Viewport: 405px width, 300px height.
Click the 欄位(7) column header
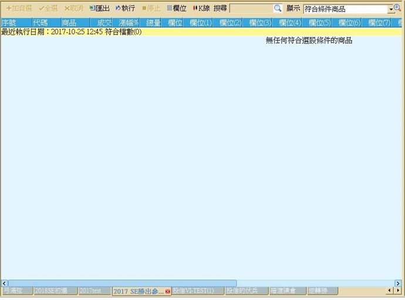(x=376, y=23)
